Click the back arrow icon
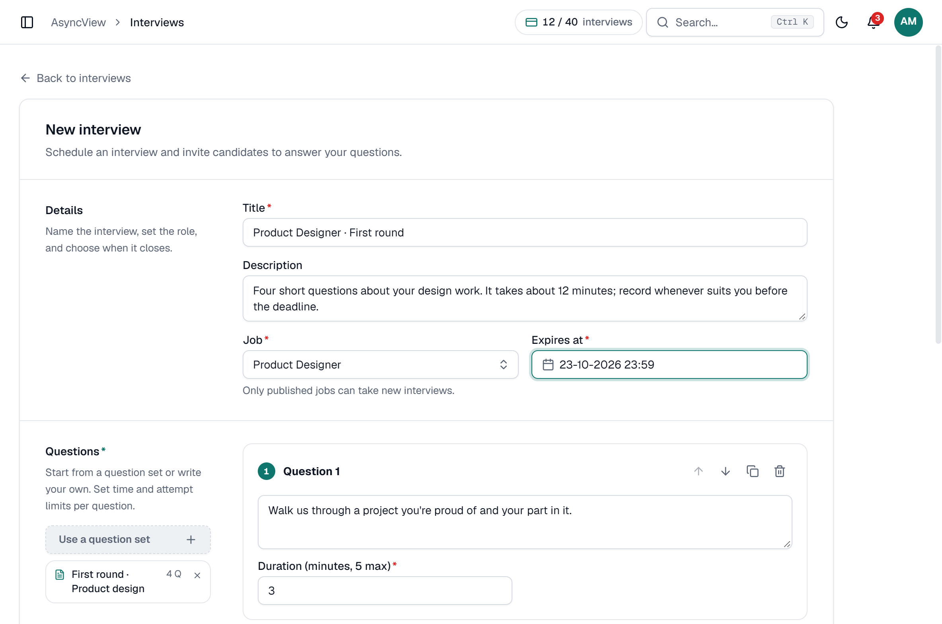 pyautogui.click(x=25, y=78)
